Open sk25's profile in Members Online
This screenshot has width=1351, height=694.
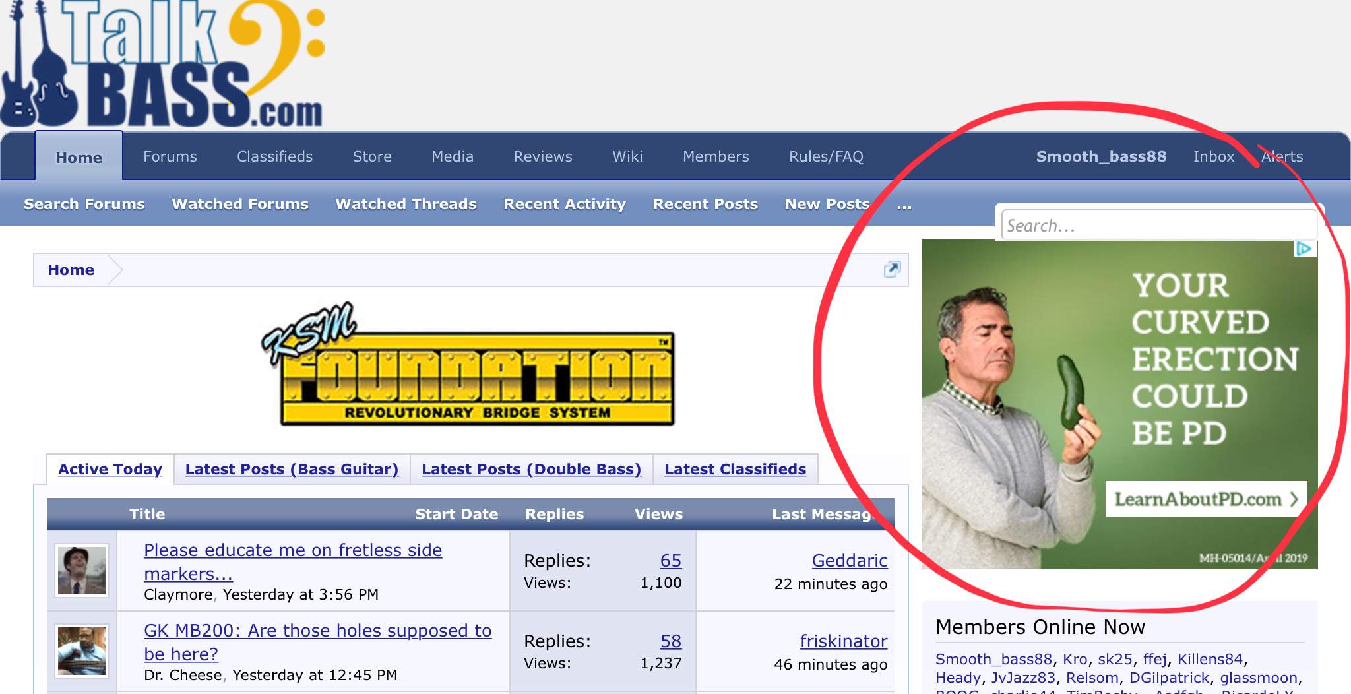point(1115,659)
